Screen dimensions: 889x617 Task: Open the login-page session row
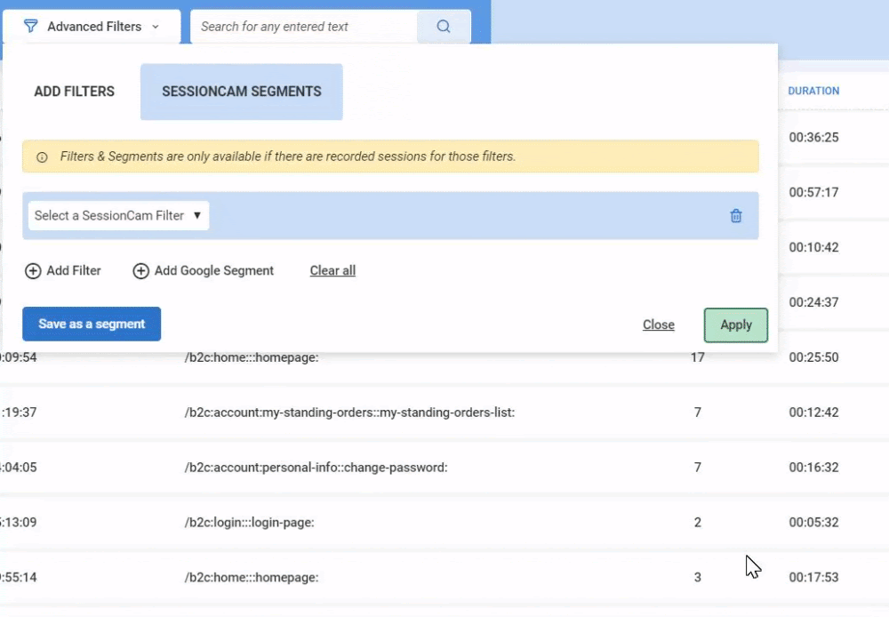click(x=249, y=523)
